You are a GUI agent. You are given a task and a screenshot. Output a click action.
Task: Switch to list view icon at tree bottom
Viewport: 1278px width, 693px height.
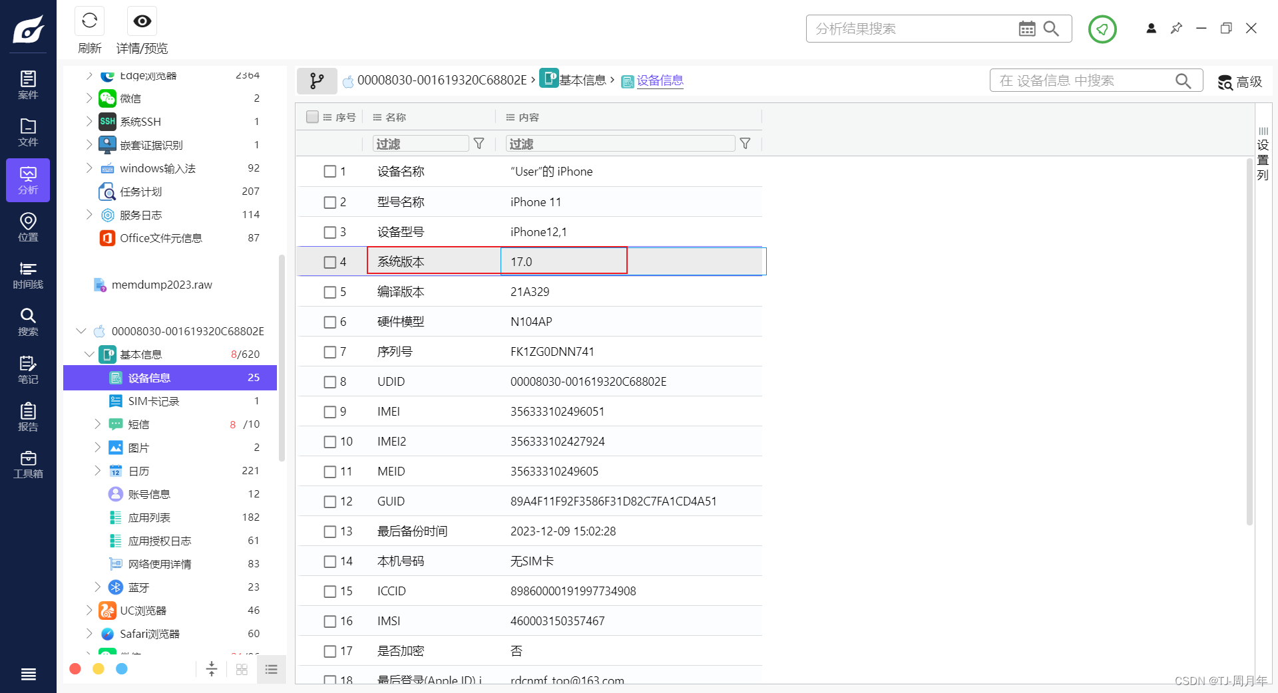[x=271, y=670]
